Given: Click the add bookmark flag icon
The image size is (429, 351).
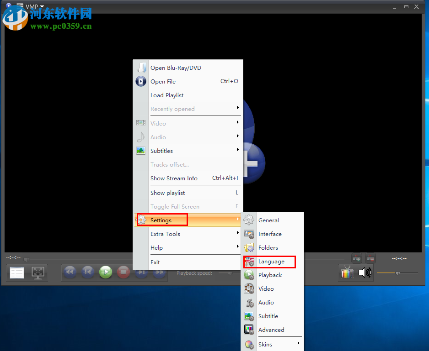Looking at the screenshot, I should (356, 258).
